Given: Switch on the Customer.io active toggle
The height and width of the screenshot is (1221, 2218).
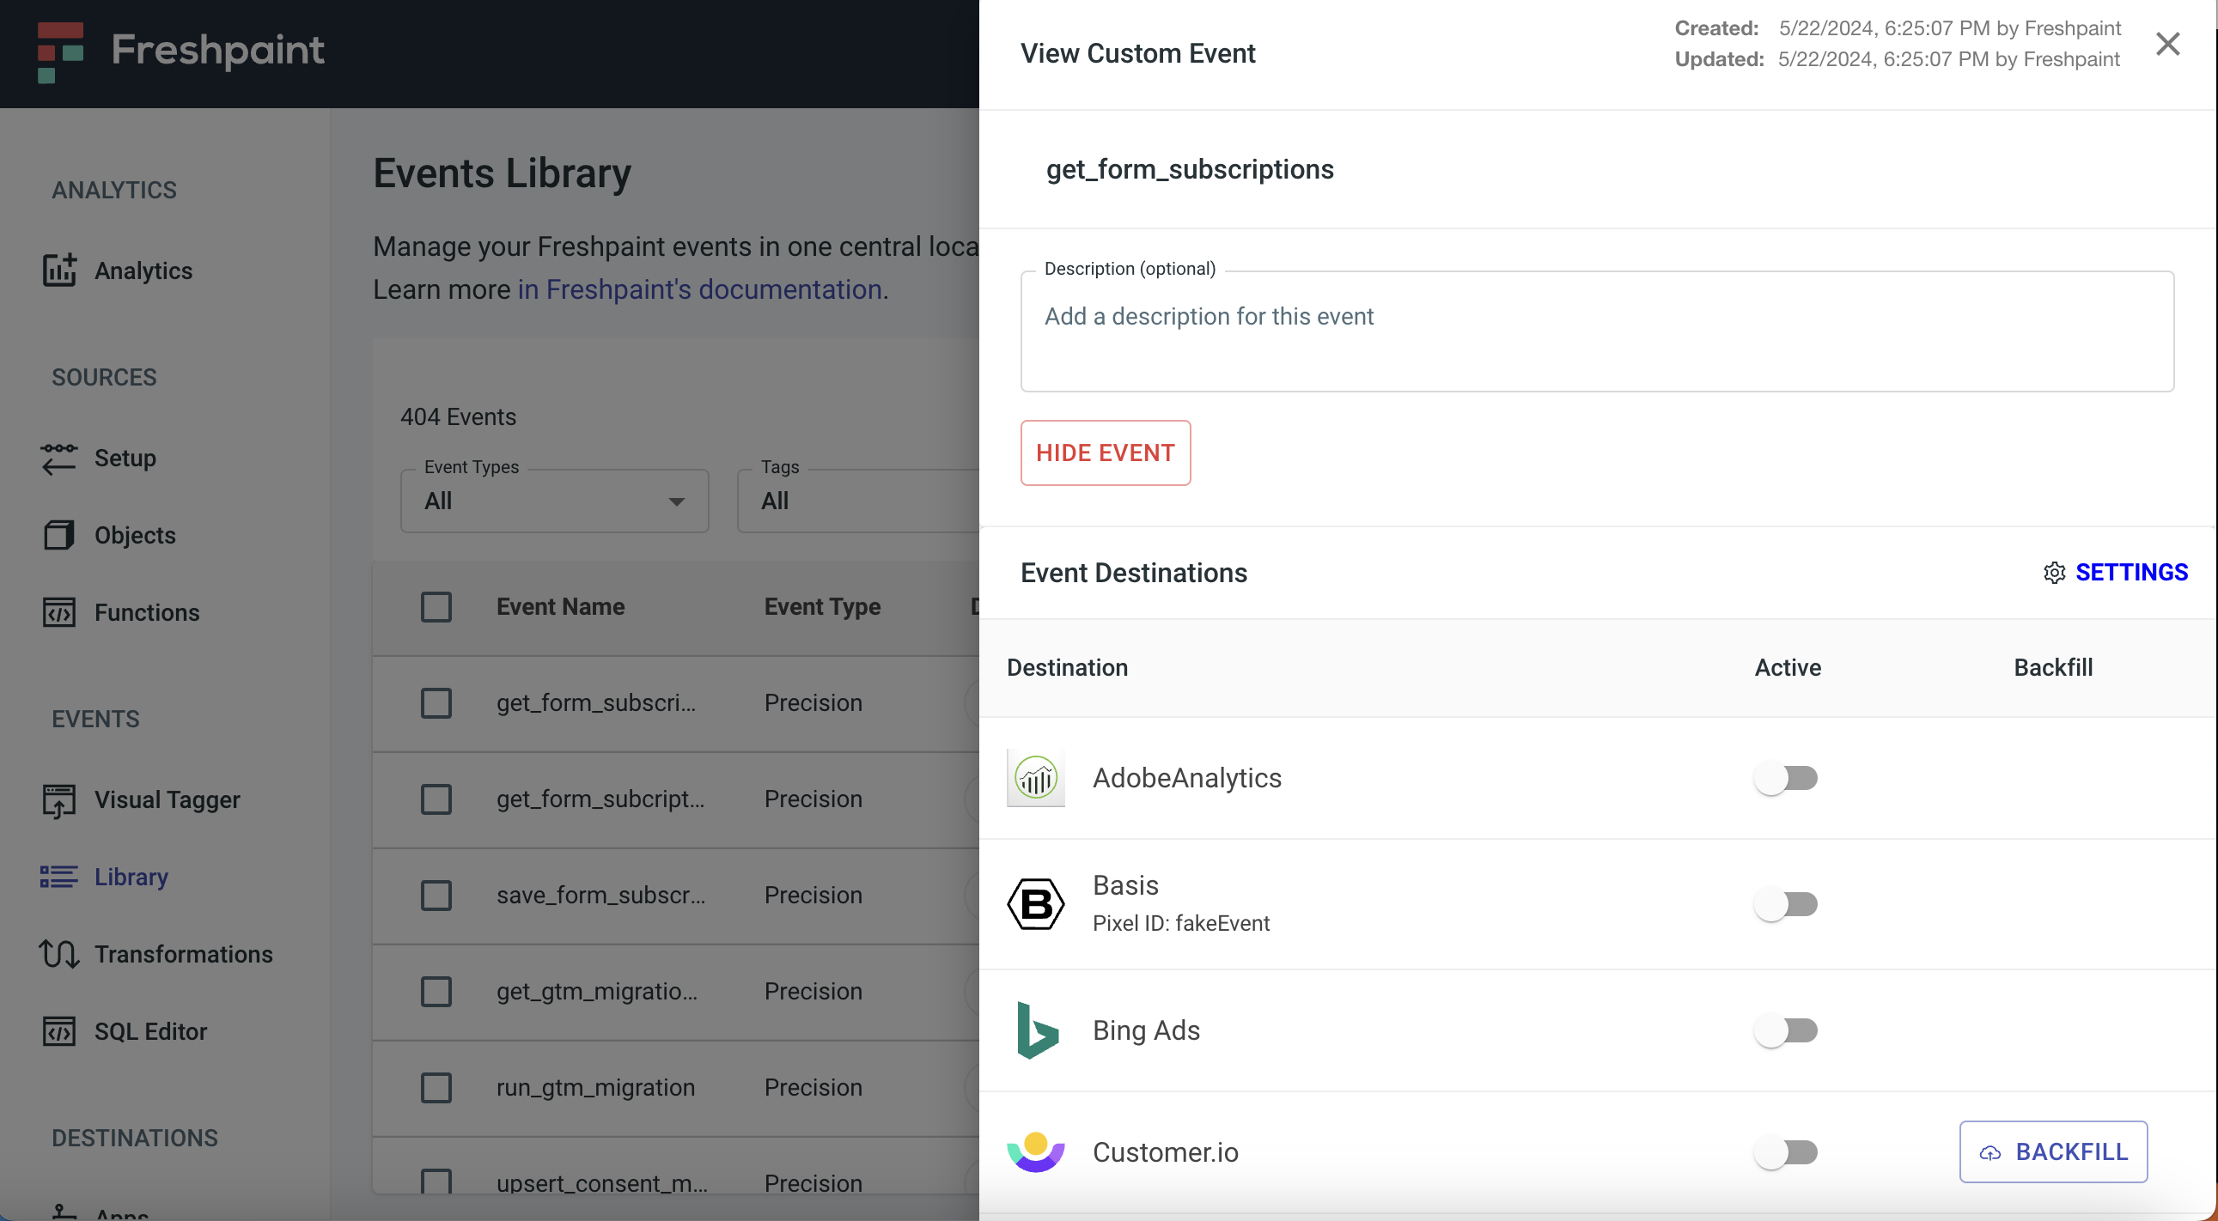Looking at the screenshot, I should pyautogui.click(x=1786, y=1152).
